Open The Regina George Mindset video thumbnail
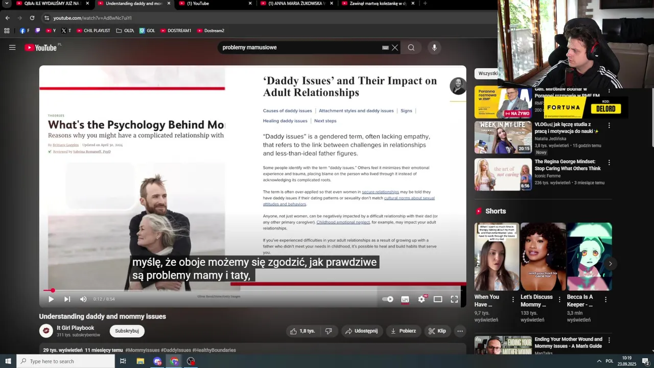The height and width of the screenshot is (368, 654). (503, 174)
